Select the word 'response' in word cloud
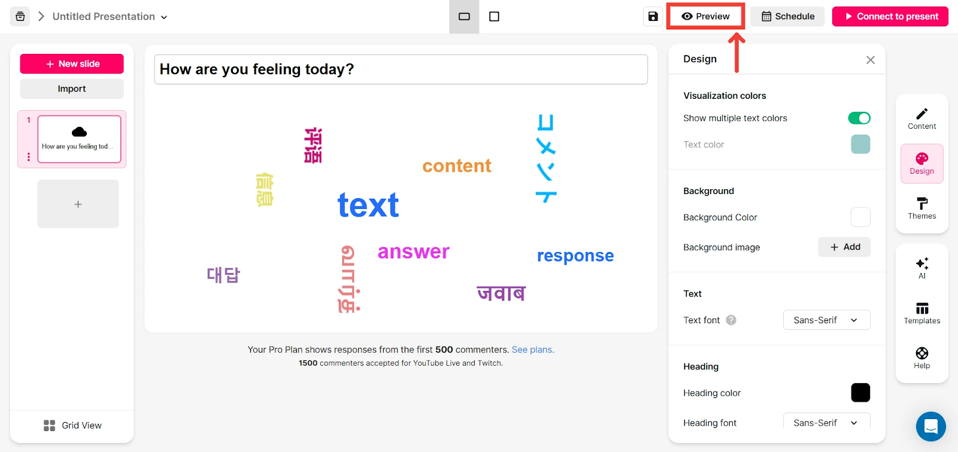The width and height of the screenshot is (958, 452). [x=575, y=256]
